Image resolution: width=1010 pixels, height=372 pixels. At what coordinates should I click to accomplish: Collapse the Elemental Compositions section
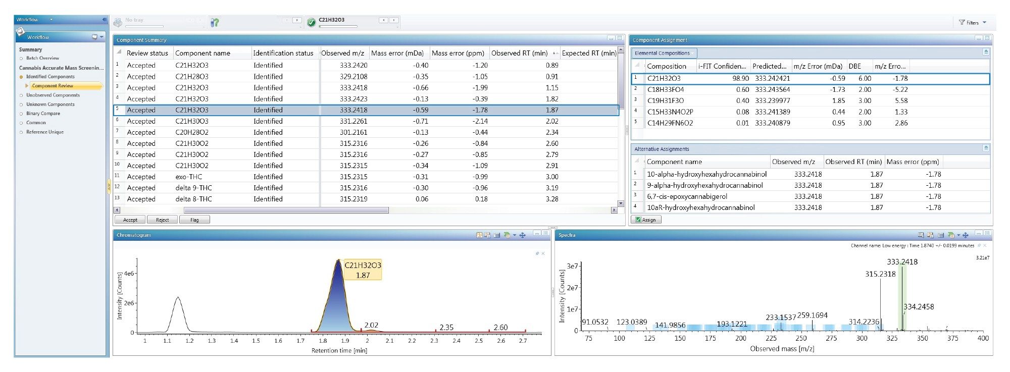coord(986,52)
